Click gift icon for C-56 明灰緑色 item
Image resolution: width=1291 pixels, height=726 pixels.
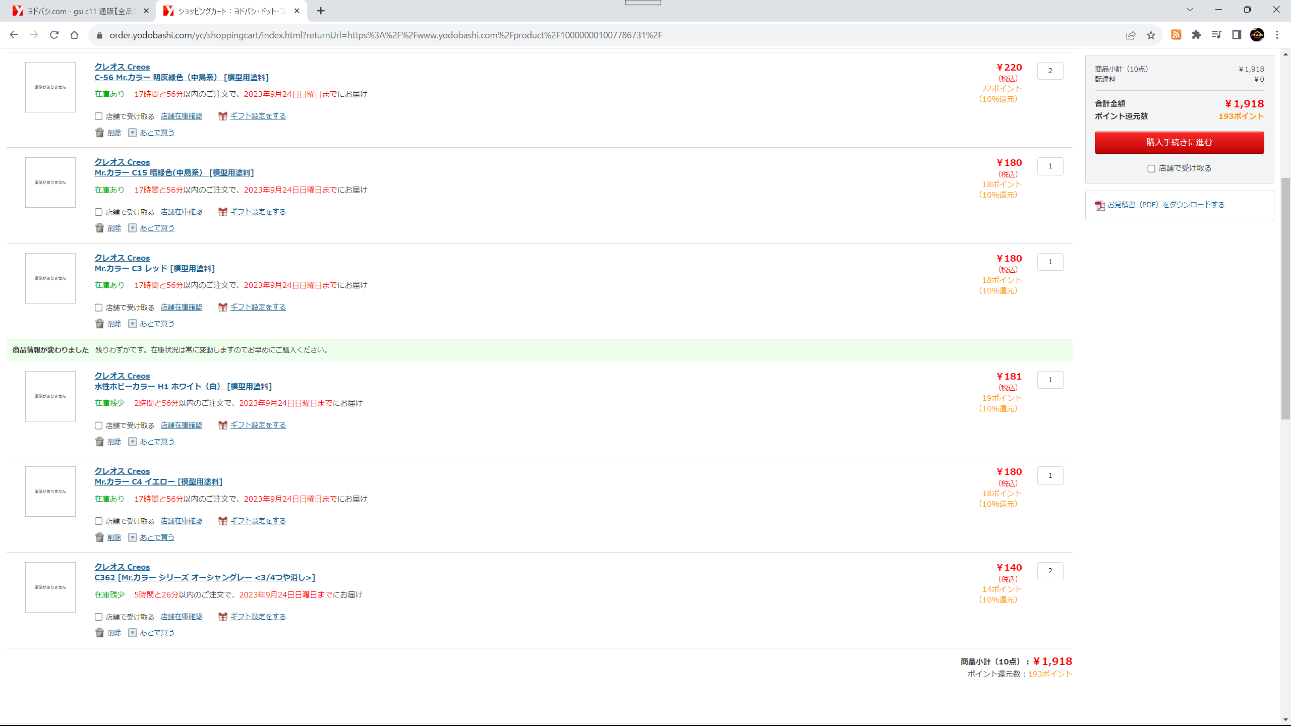pos(223,116)
